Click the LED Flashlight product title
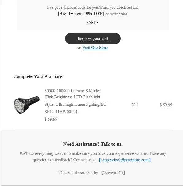This screenshot has width=183, height=186. pyautogui.click(x=72, y=94)
